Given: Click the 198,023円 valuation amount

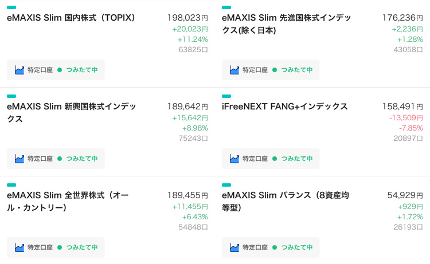Looking at the screenshot, I should (187, 18).
